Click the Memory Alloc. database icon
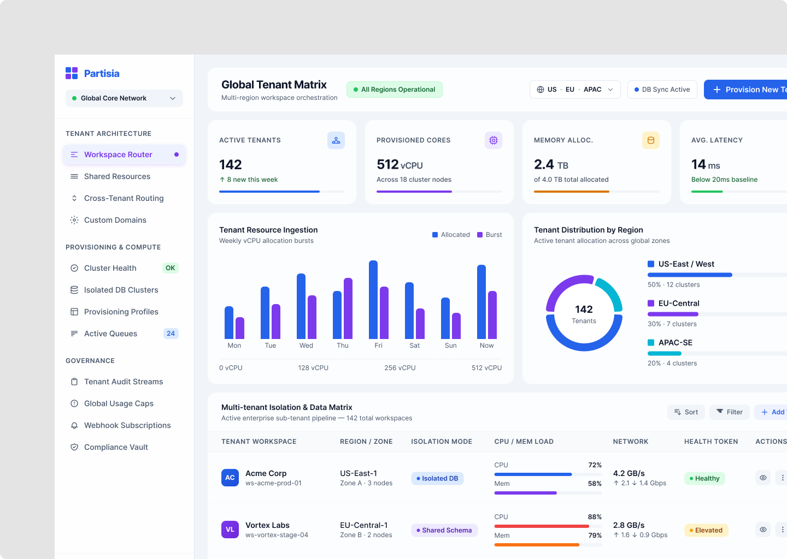 click(651, 140)
